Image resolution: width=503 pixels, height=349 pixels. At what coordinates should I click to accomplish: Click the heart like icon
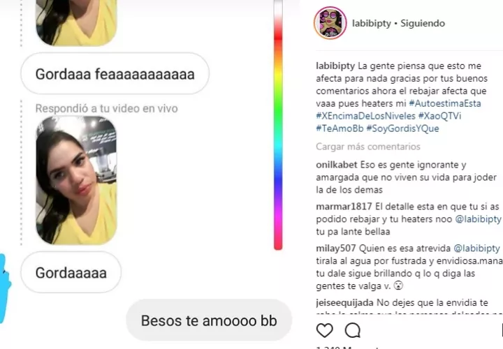coord(325,330)
